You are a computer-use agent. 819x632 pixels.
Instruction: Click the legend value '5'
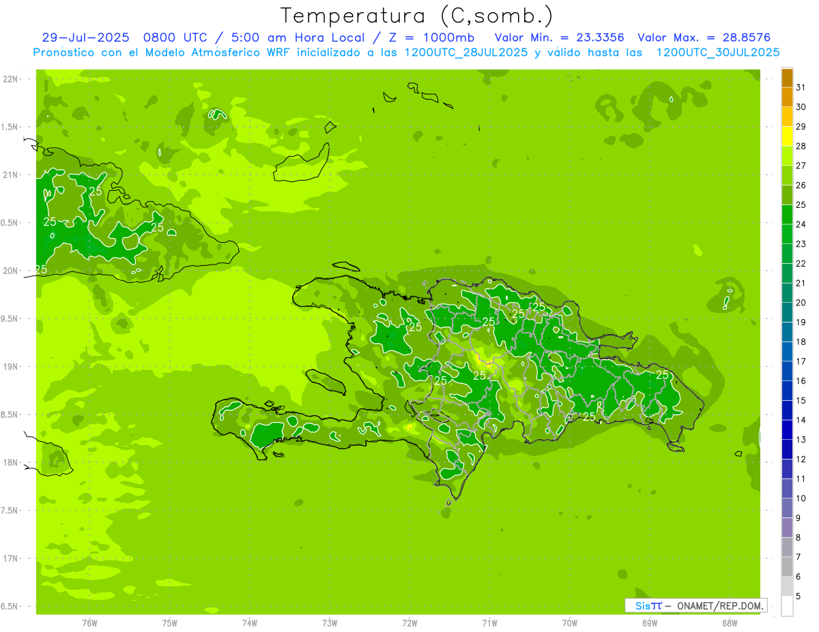pos(799,597)
